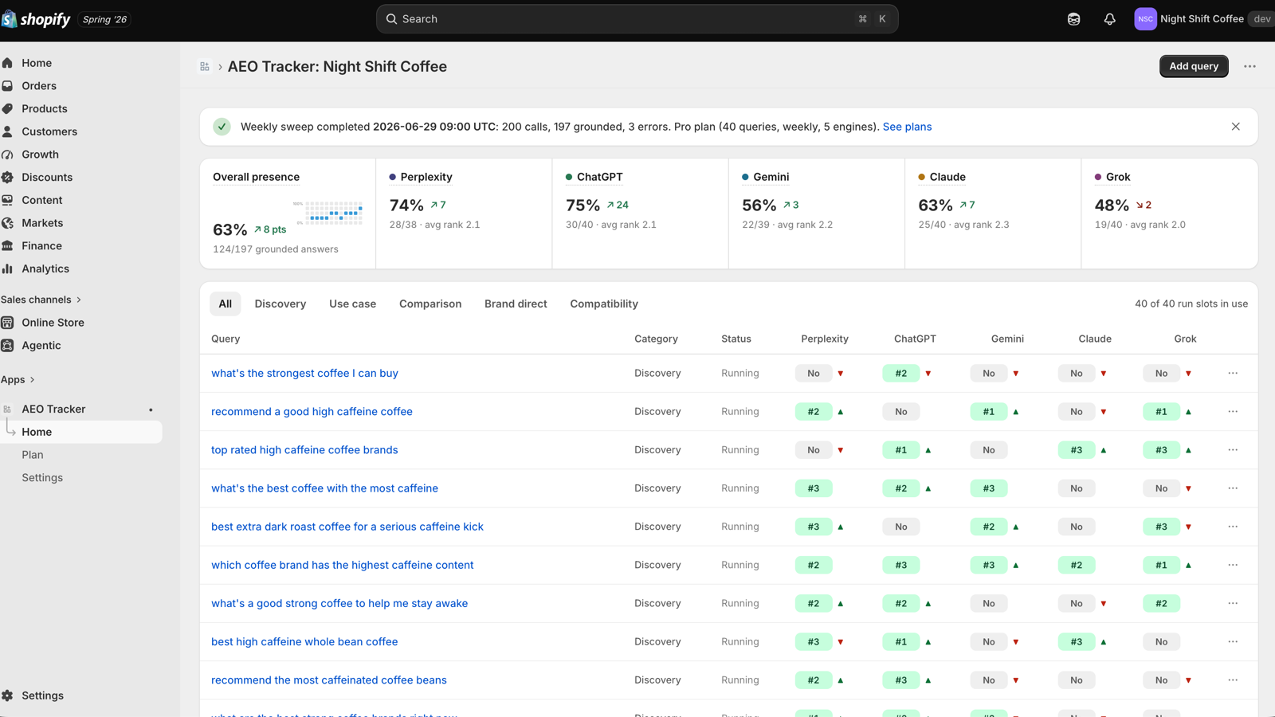Click the Category column header
This screenshot has width=1275, height=717.
pos(656,339)
